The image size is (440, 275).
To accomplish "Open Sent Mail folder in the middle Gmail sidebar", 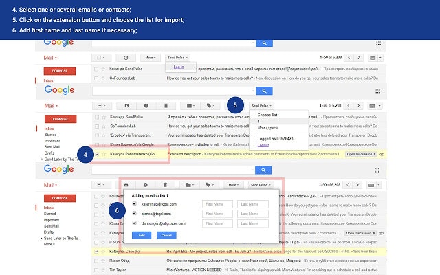I will [52, 147].
